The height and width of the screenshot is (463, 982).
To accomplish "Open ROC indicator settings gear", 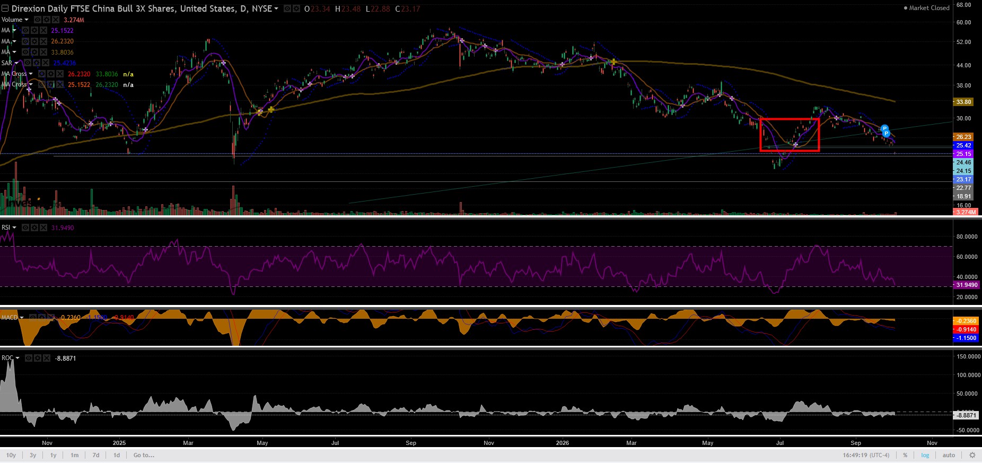I will 38,358.
